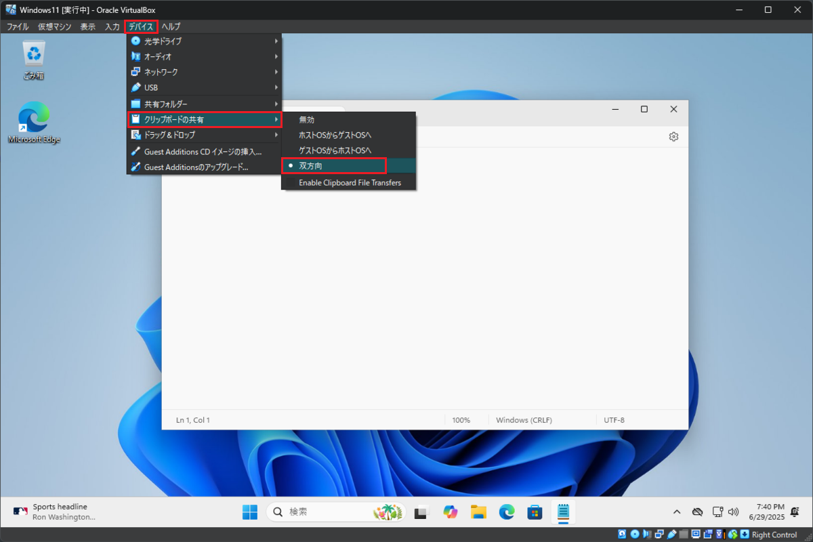Viewport: 813px width, 542px height.
Task: Expand the オーディオ submenu
Action: [204, 57]
